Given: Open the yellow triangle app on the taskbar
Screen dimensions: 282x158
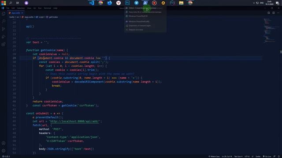Looking at the screenshot, I should (x=163, y=3).
